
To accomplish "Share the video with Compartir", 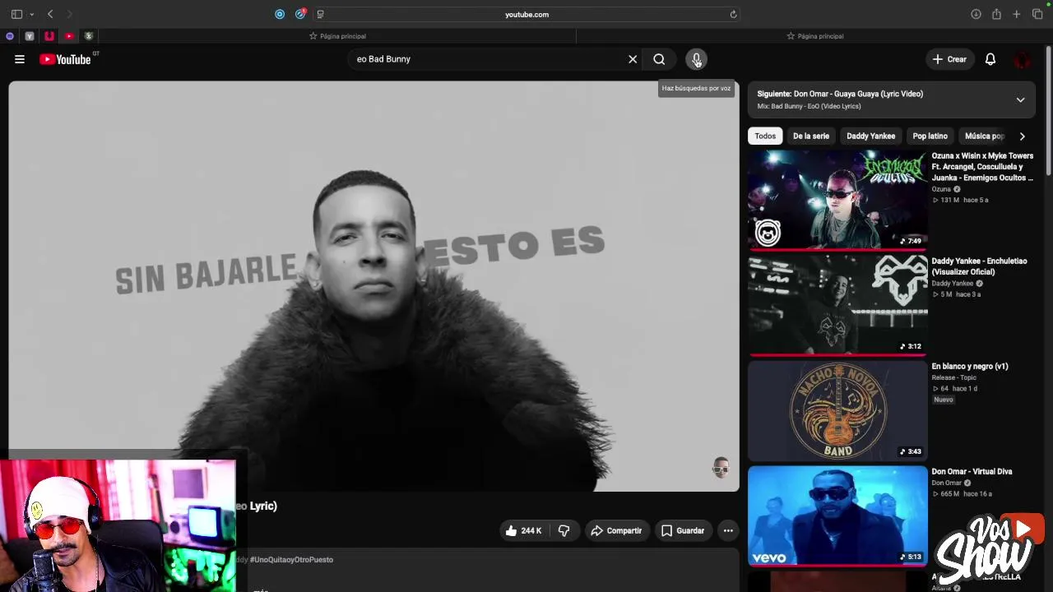I will (x=616, y=531).
